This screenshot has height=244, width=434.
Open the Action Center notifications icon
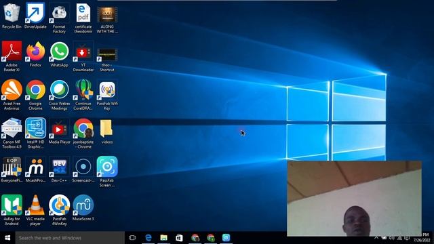(407, 238)
